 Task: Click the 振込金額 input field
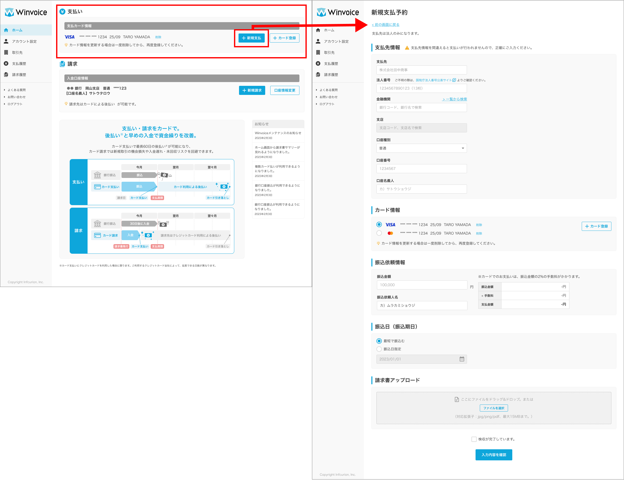tap(422, 285)
